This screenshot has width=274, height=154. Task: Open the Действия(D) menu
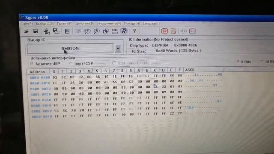85,24
